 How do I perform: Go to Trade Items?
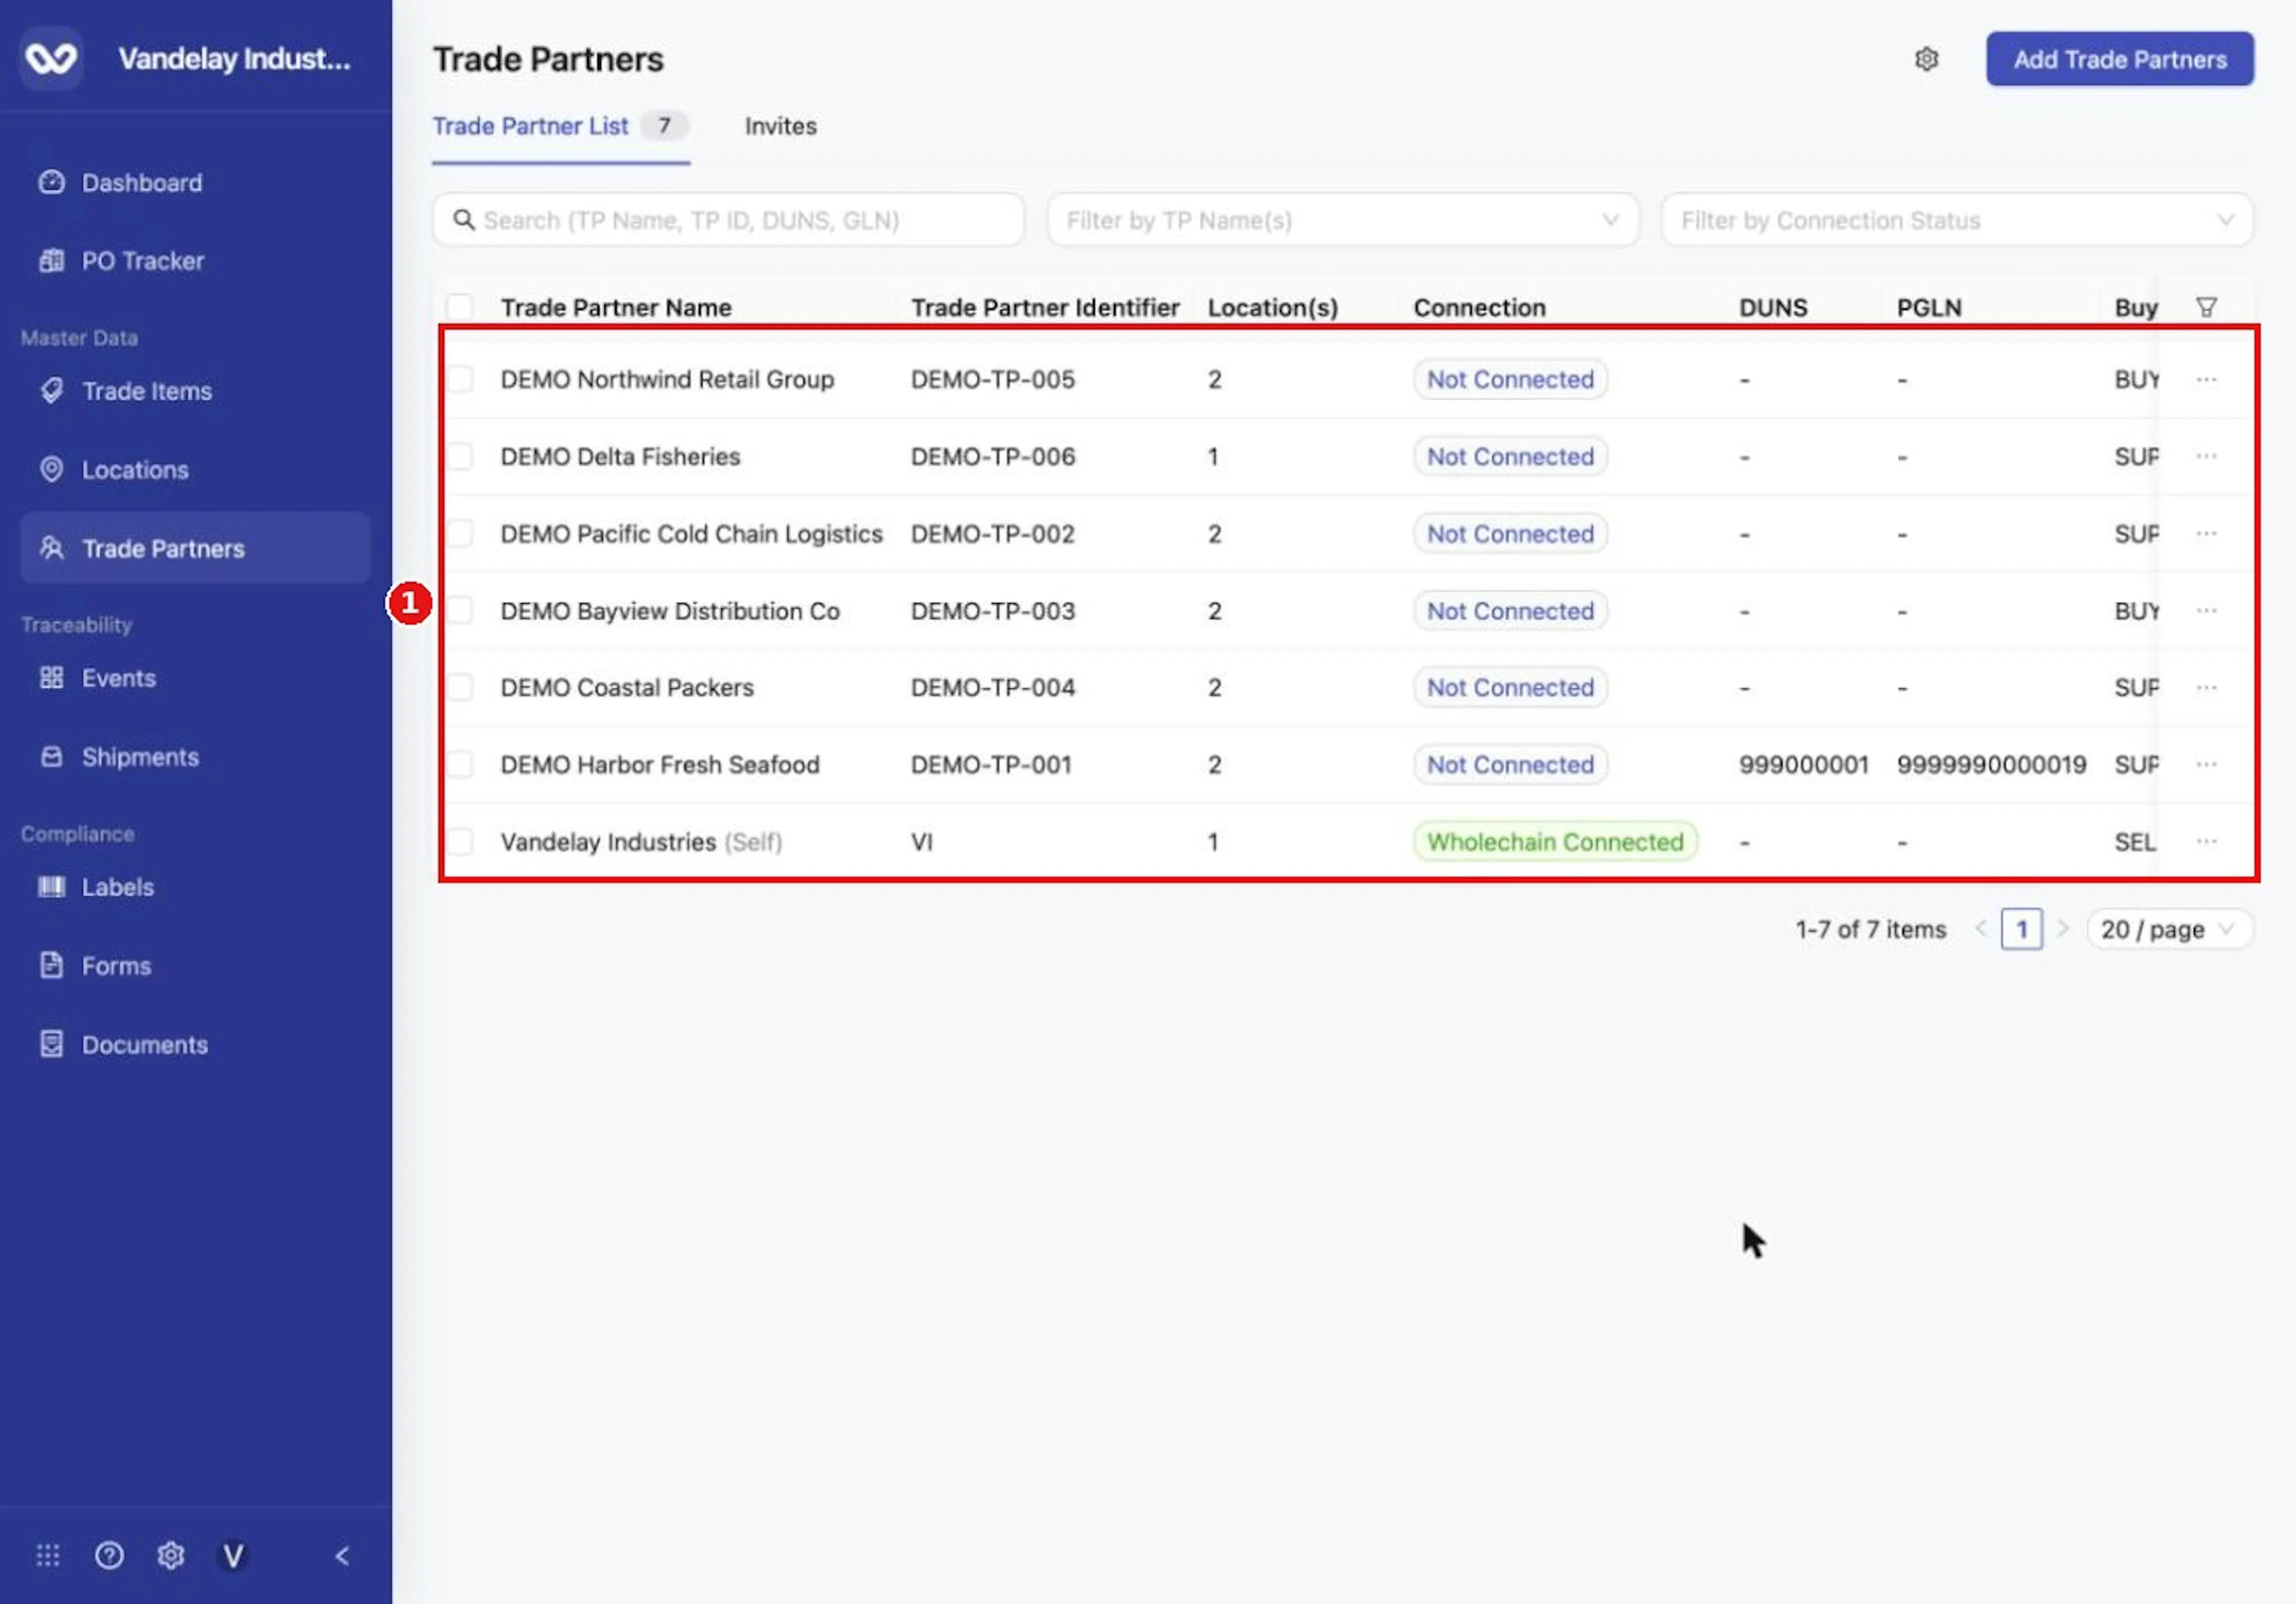point(194,391)
